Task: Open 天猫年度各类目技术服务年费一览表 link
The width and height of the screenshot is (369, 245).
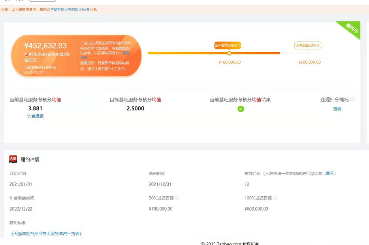Action: (x=46, y=234)
